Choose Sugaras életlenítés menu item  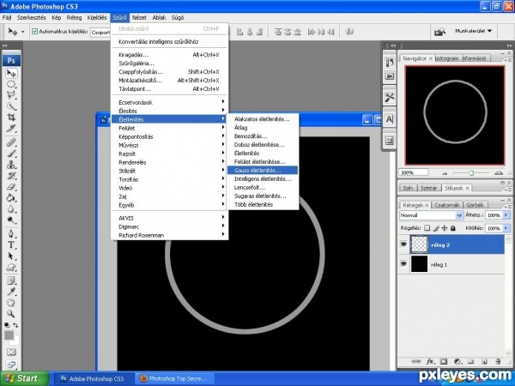(263, 196)
